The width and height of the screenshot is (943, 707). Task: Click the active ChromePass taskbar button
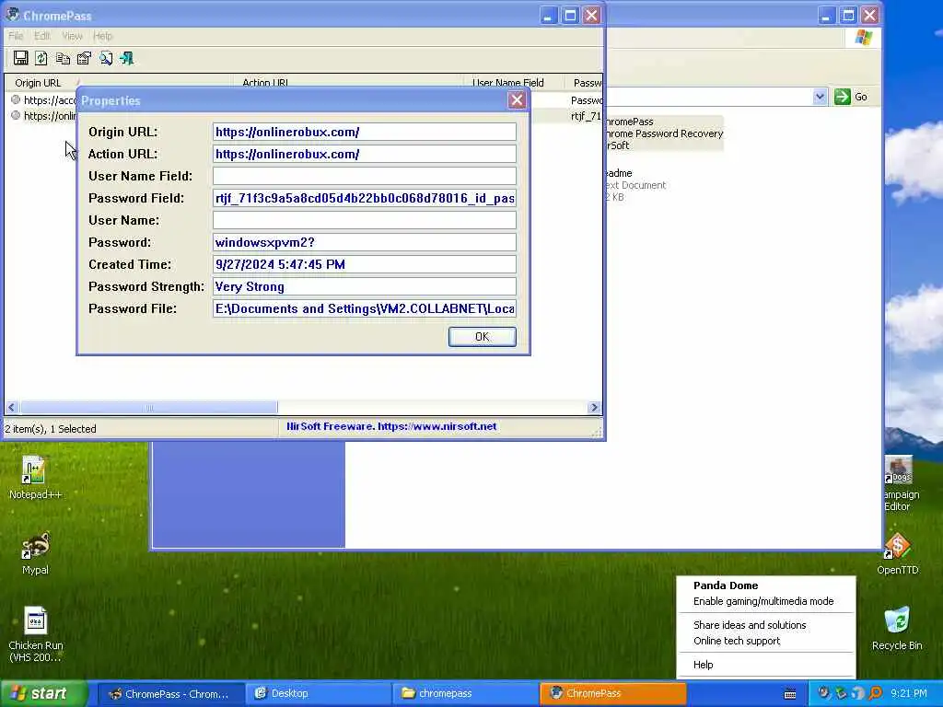tap(613, 694)
